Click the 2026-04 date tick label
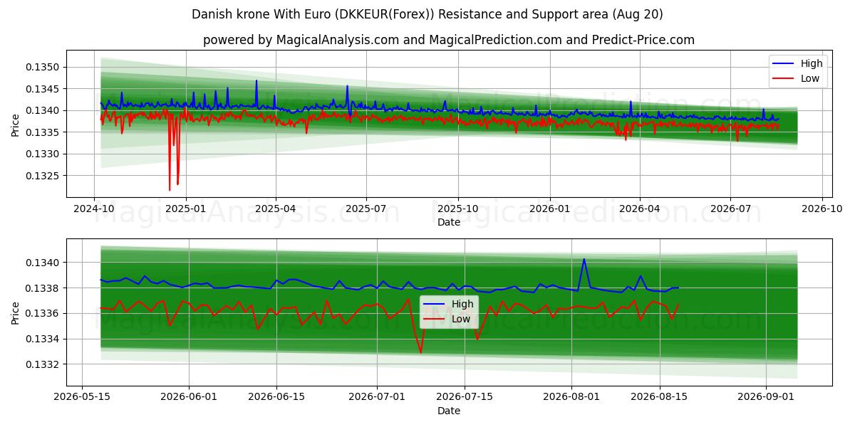Screen dimensions: 855x427 pos(639,209)
